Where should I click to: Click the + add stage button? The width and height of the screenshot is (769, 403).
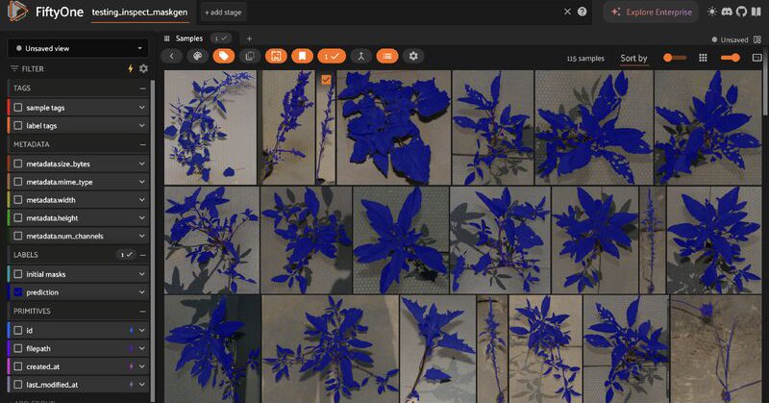coord(223,13)
